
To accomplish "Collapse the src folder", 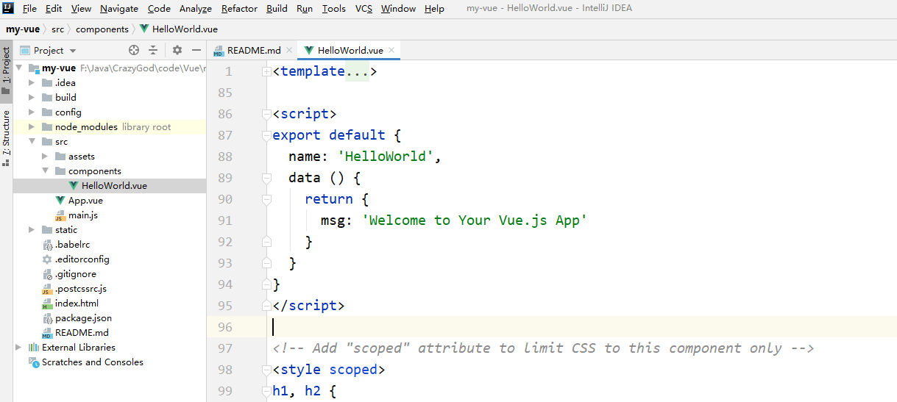I will click(x=32, y=141).
